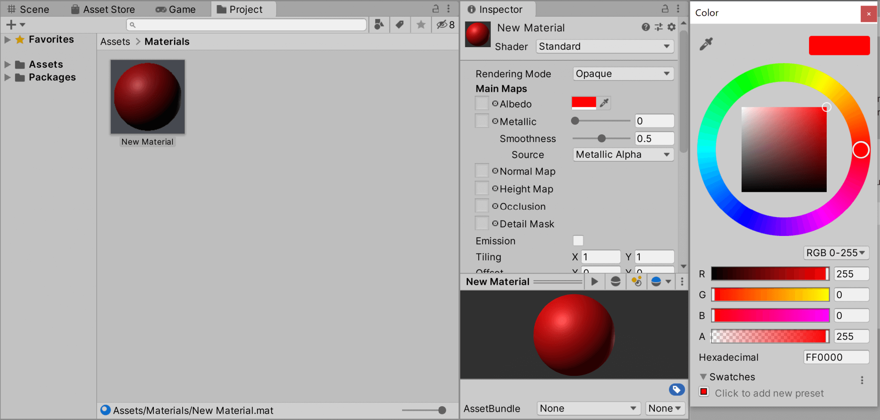The image size is (880, 420).
Task: Click the search by label tag icon
Action: tap(400, 24)
